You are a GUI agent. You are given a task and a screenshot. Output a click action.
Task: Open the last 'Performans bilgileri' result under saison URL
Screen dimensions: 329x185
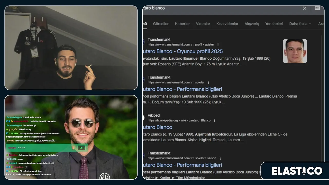coord(182,165)
